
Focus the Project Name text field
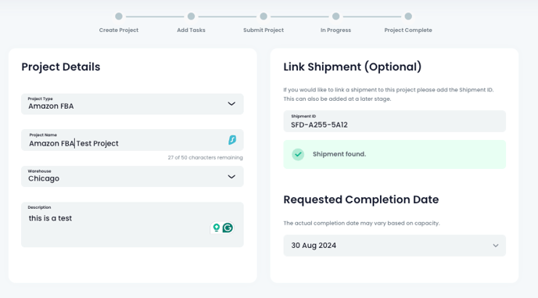tap(132, 140)
